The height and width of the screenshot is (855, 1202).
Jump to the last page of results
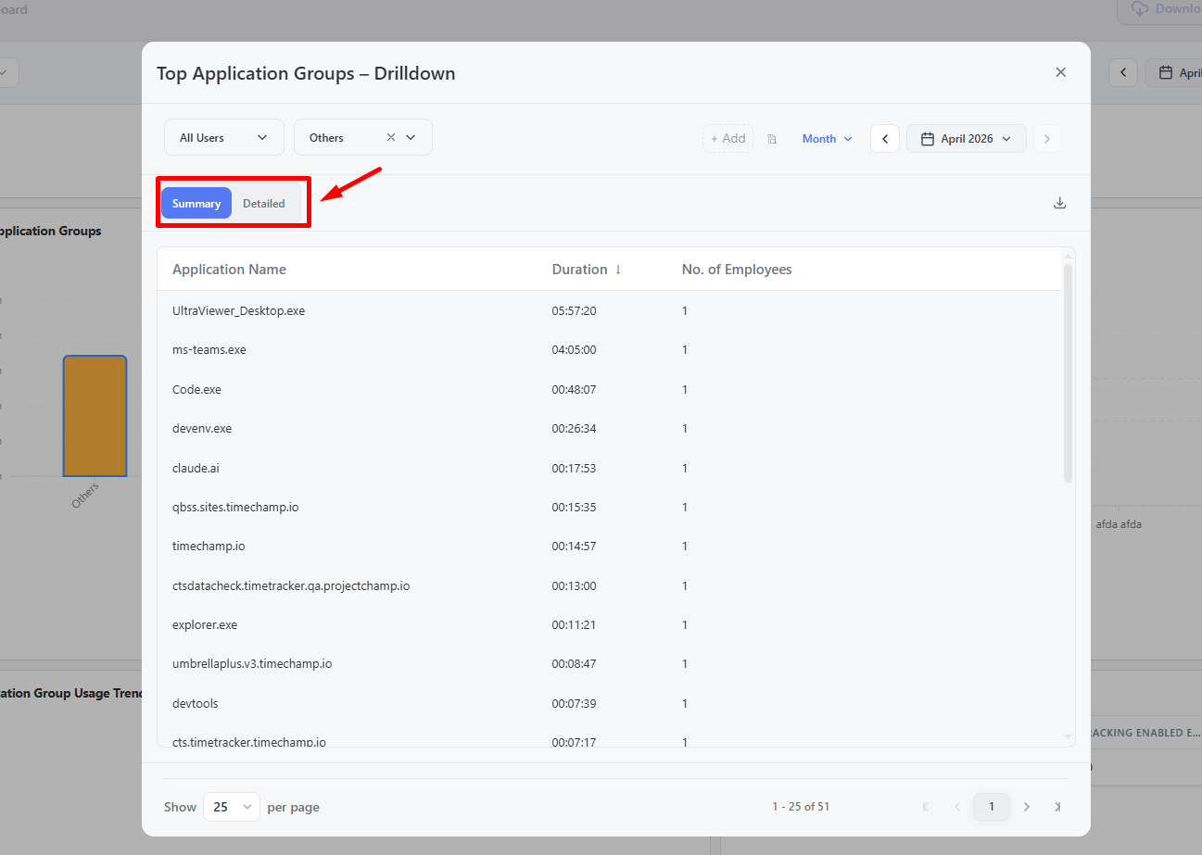1057,807
